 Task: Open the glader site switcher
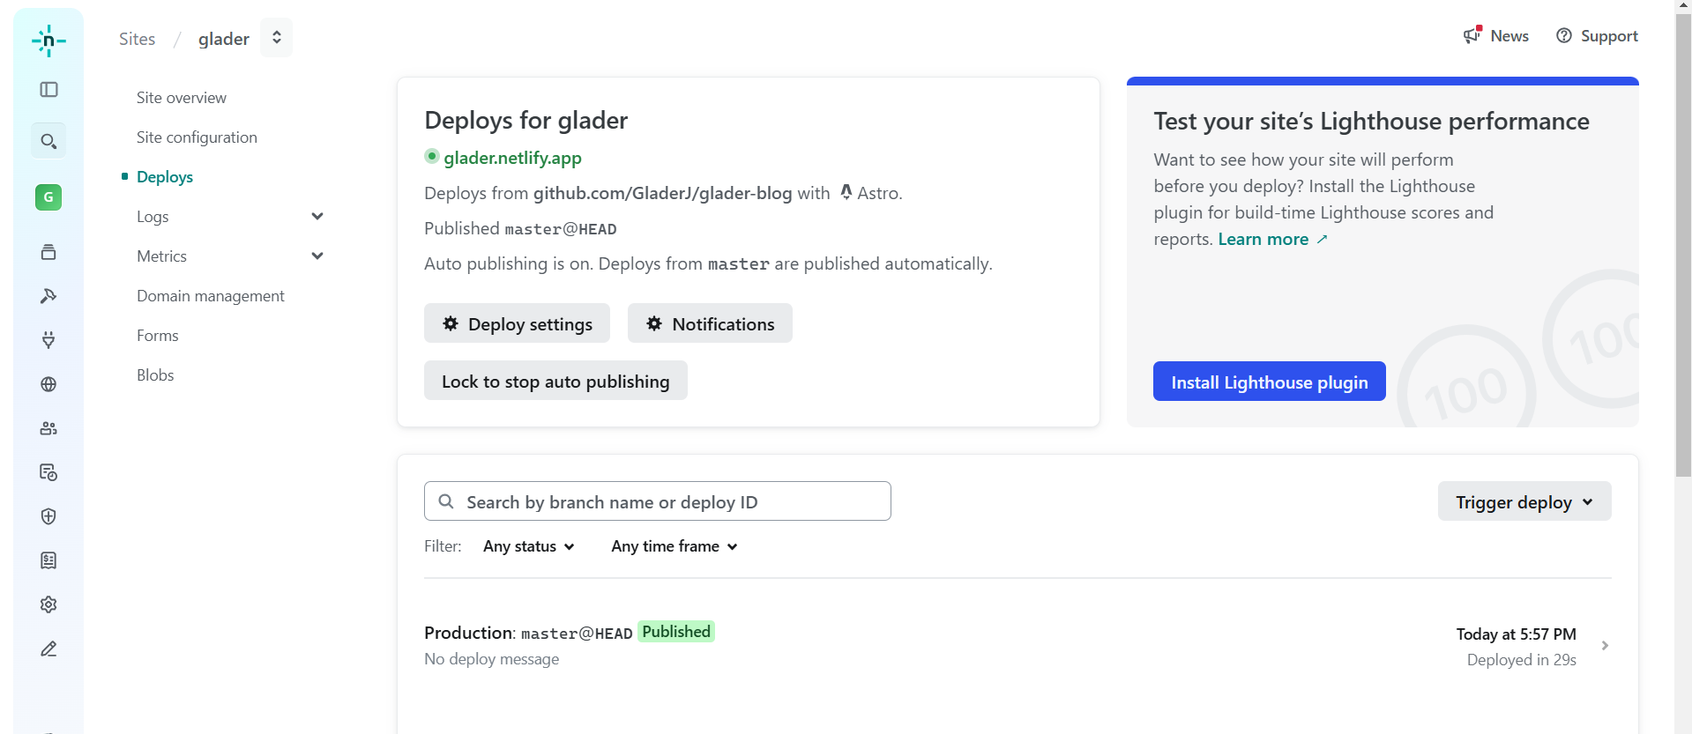(276, 38)
